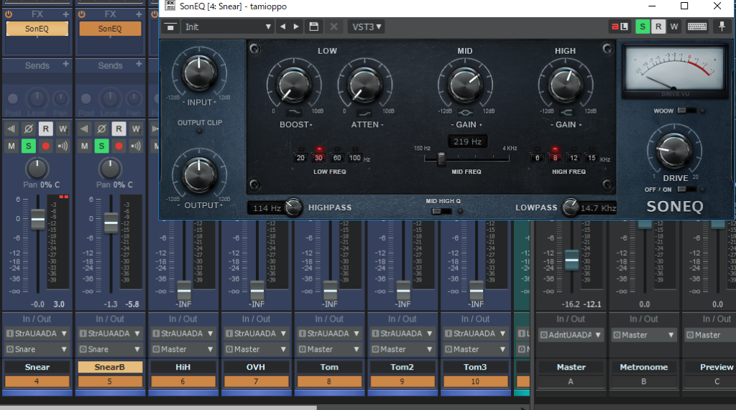Save the current SonEQ preset
This screenshot has width=736, height=410.
coord(313,27)
